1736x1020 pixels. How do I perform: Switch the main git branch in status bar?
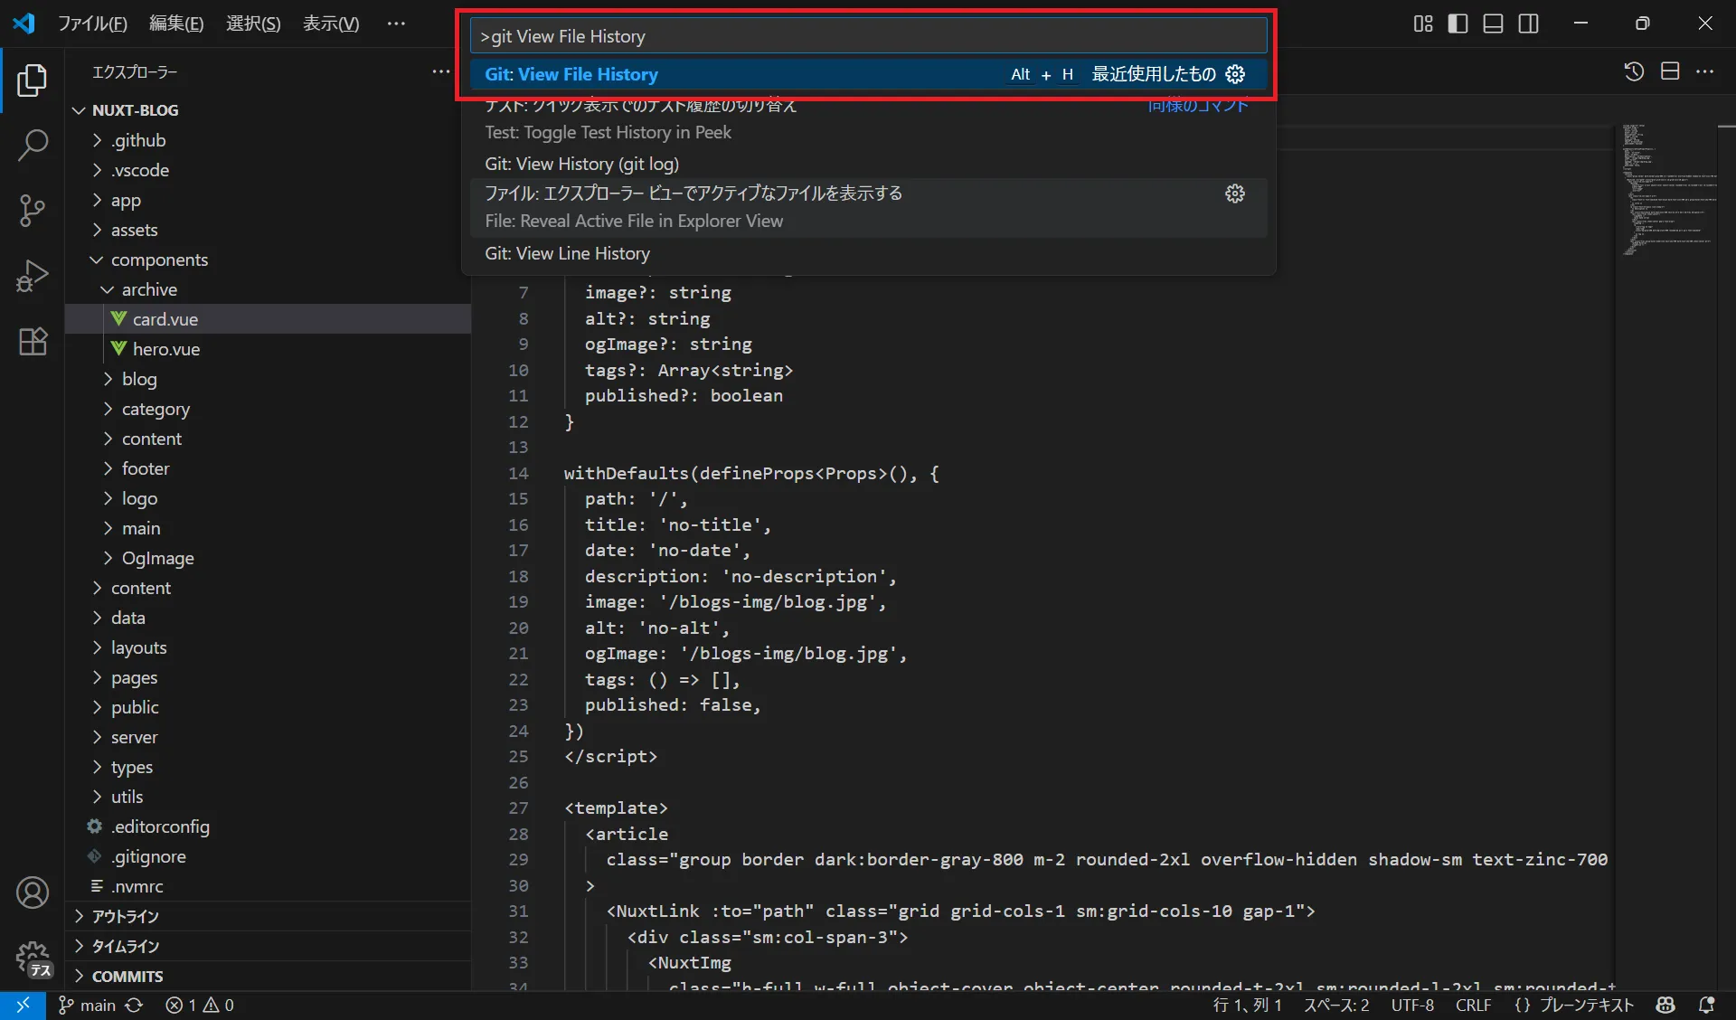[88, 1005]
